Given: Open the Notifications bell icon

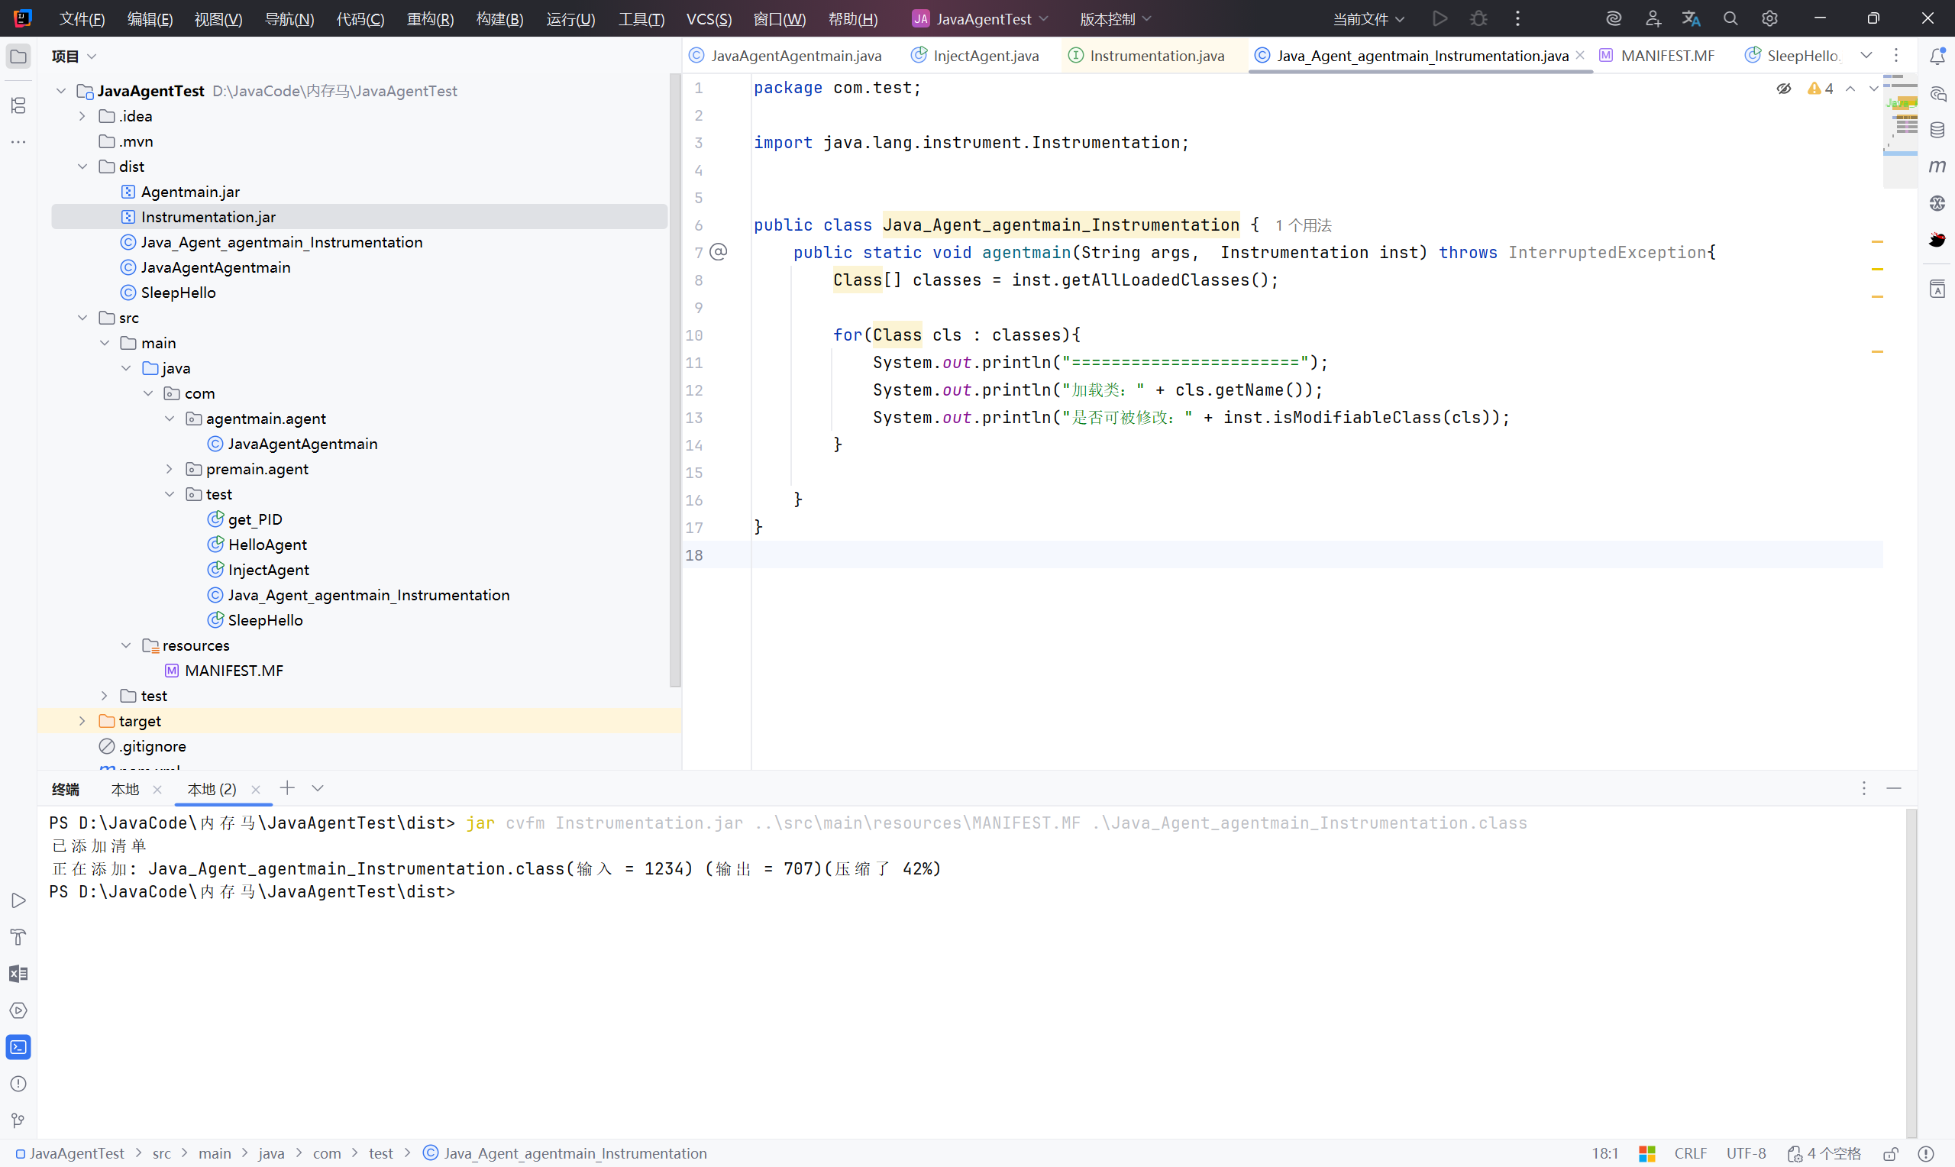Looking at the screenshot, I should [x=1937, y=56].
